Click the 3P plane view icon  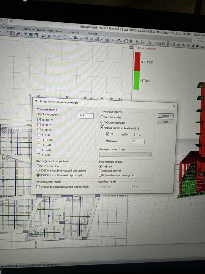[159, 43]
